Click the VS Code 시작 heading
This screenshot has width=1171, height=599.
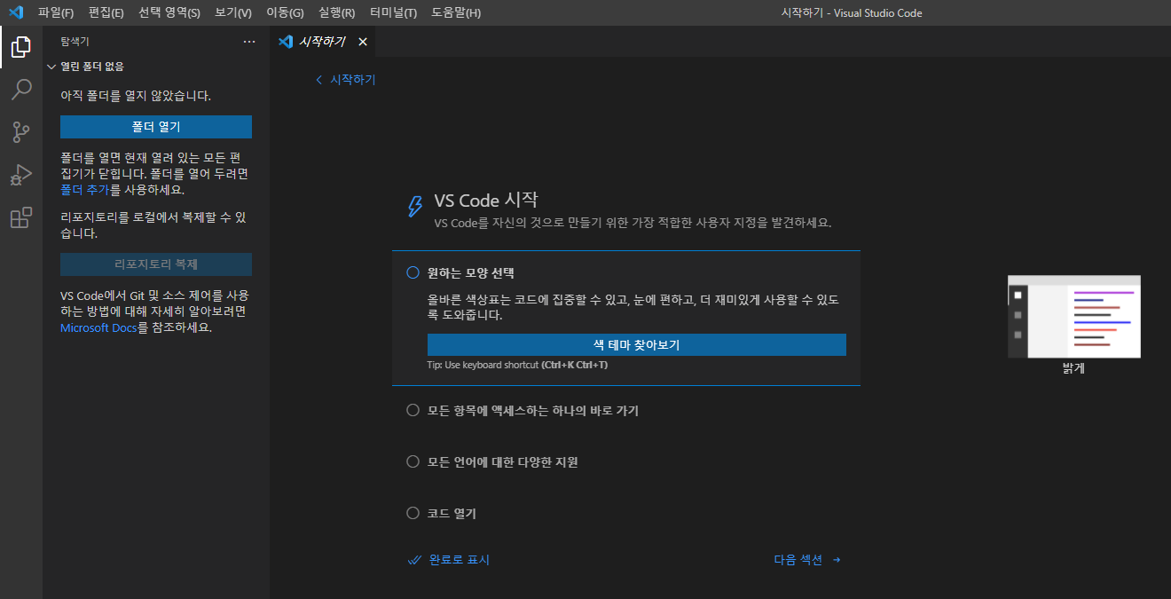tap(486, 201)
